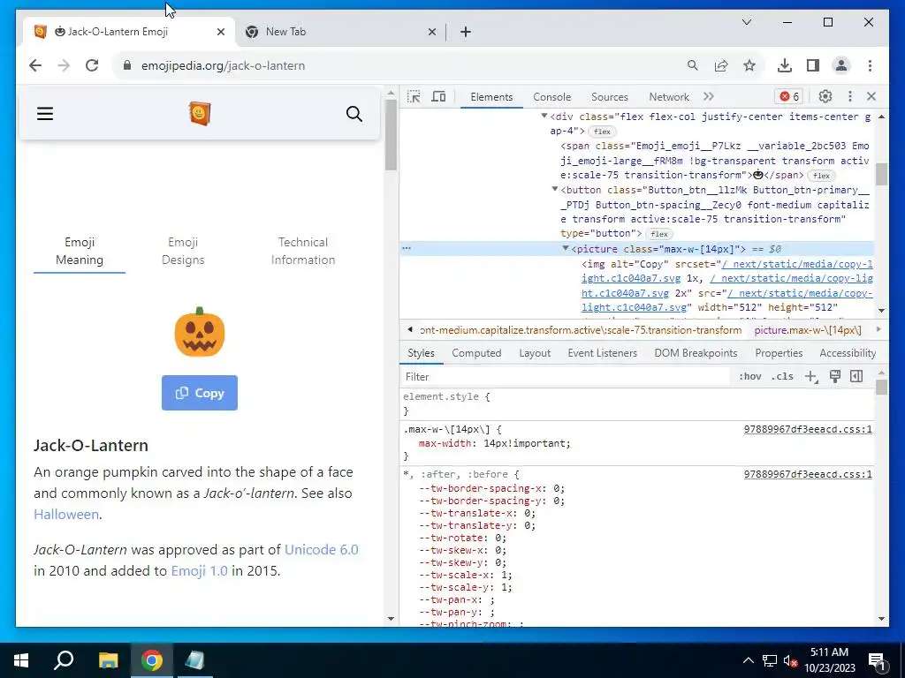Open 97889967df3eeacd.css:1 link for *, :after rule
The height and width of the screenshot is (678, 905).
pos(808,474)
